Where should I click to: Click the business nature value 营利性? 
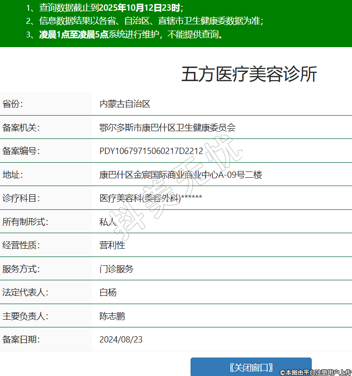(112, 245)
